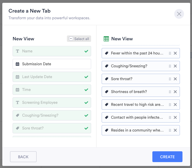Remove Contact with people infected field
Image resolution: width=192 pixels, height=168 pixels.
[x=175, y=117]
